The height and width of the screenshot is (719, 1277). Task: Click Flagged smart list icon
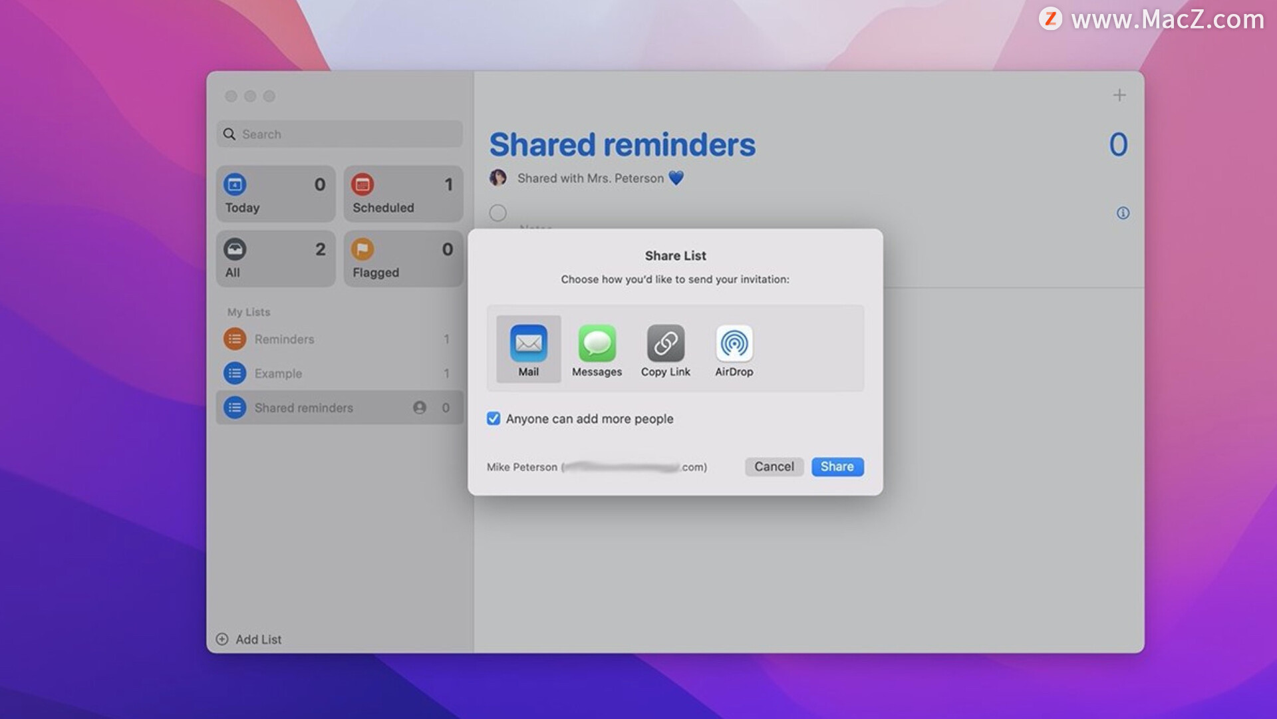(x=362, y=249)
